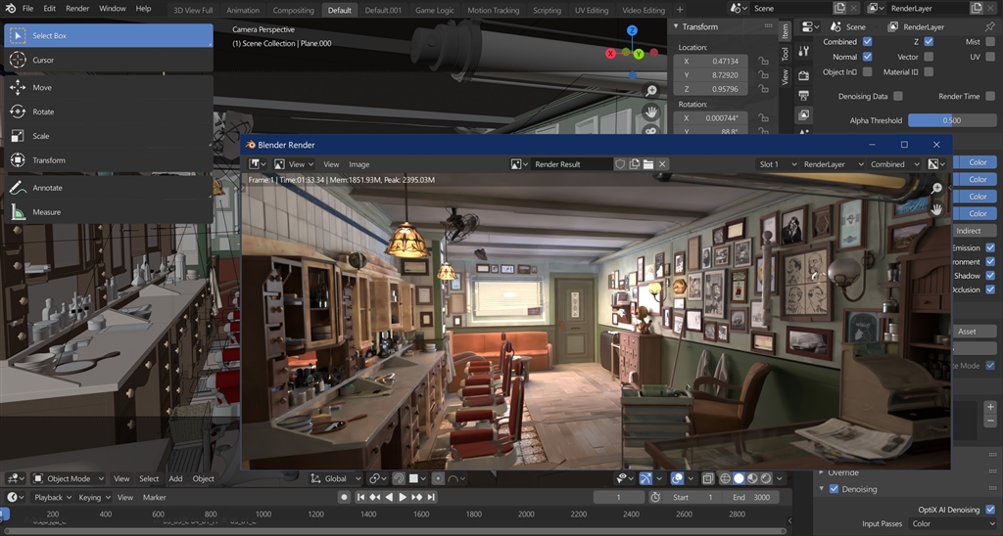Select the Cursor tool
This screenshot has height=536, width=1003.
tap(43, 60)
